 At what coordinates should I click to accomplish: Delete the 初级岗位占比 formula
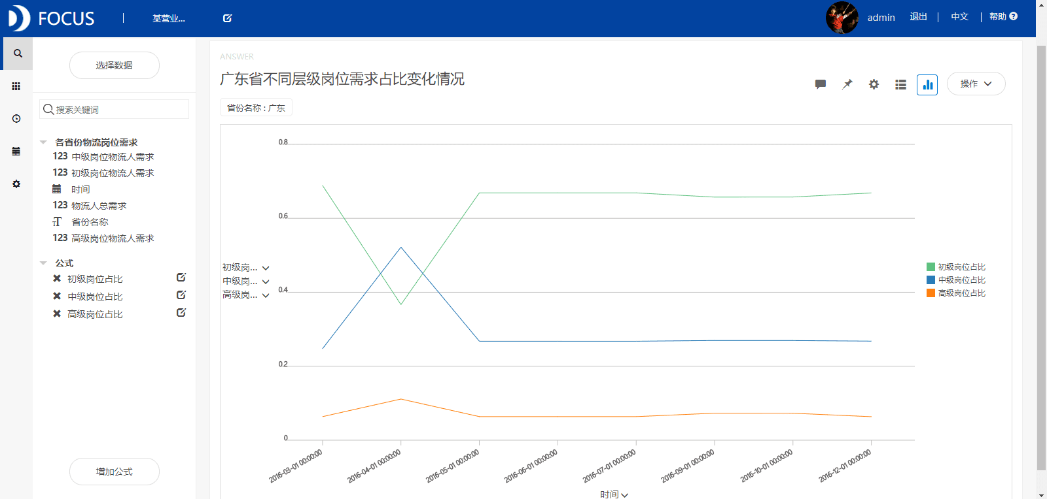pos(57,278)
